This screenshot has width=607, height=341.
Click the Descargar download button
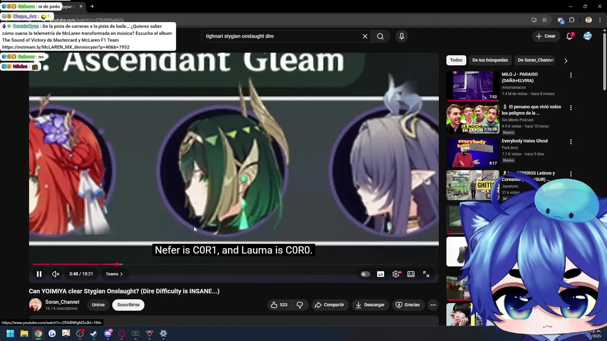[370, 305]
